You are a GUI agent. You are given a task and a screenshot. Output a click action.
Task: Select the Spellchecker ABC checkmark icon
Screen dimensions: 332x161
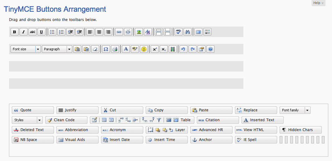(x=179, y=32)
